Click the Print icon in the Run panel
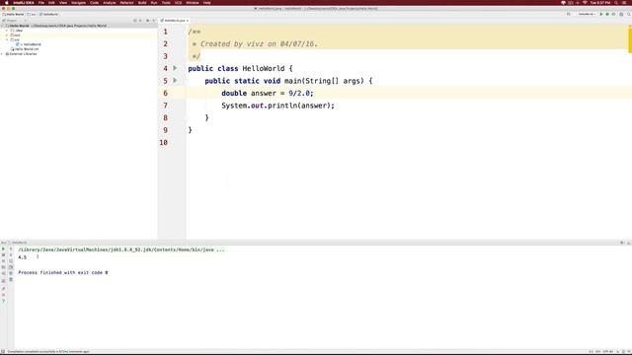 click(11, 273)
